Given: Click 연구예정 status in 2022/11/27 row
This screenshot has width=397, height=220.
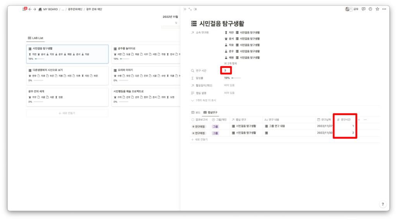Looking at the screenshot, I should click(x=199, y=126).
